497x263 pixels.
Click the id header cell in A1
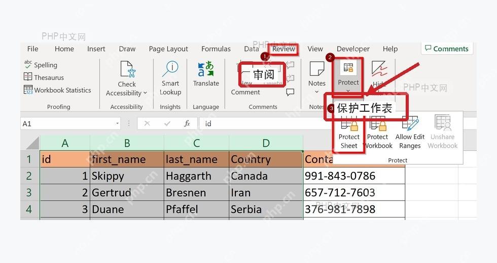coord(65,159)
